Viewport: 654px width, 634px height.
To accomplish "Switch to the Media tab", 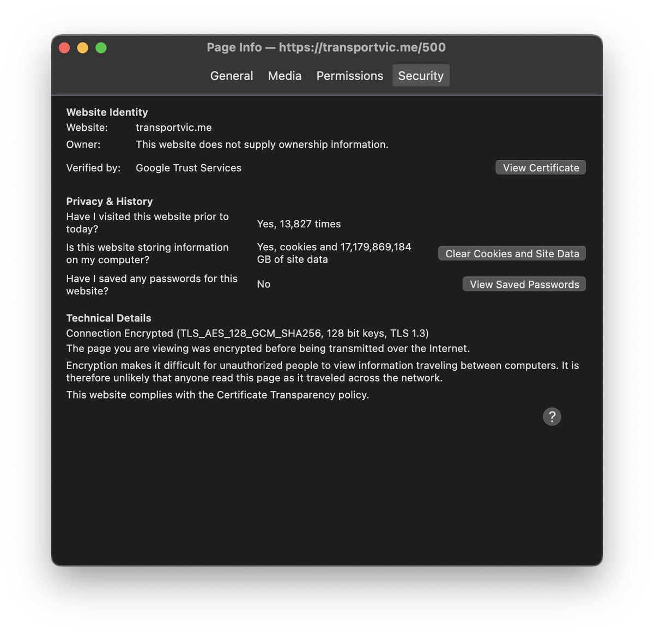I will (x=284, y=76).
